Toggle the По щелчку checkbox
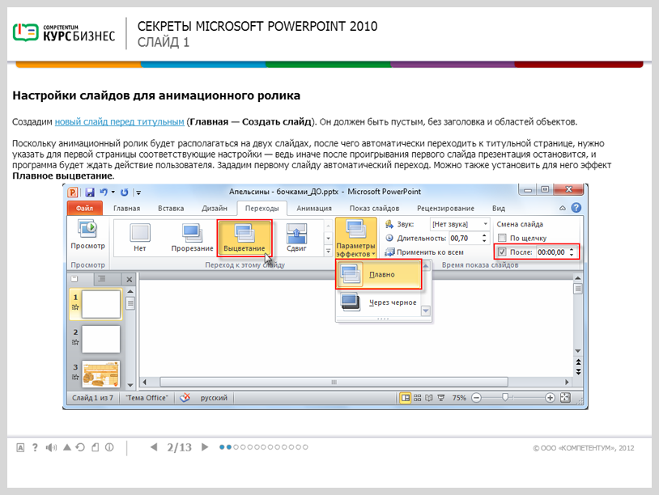Image resolution: width=659 pixels, height=495 pixels. [502, 238]
